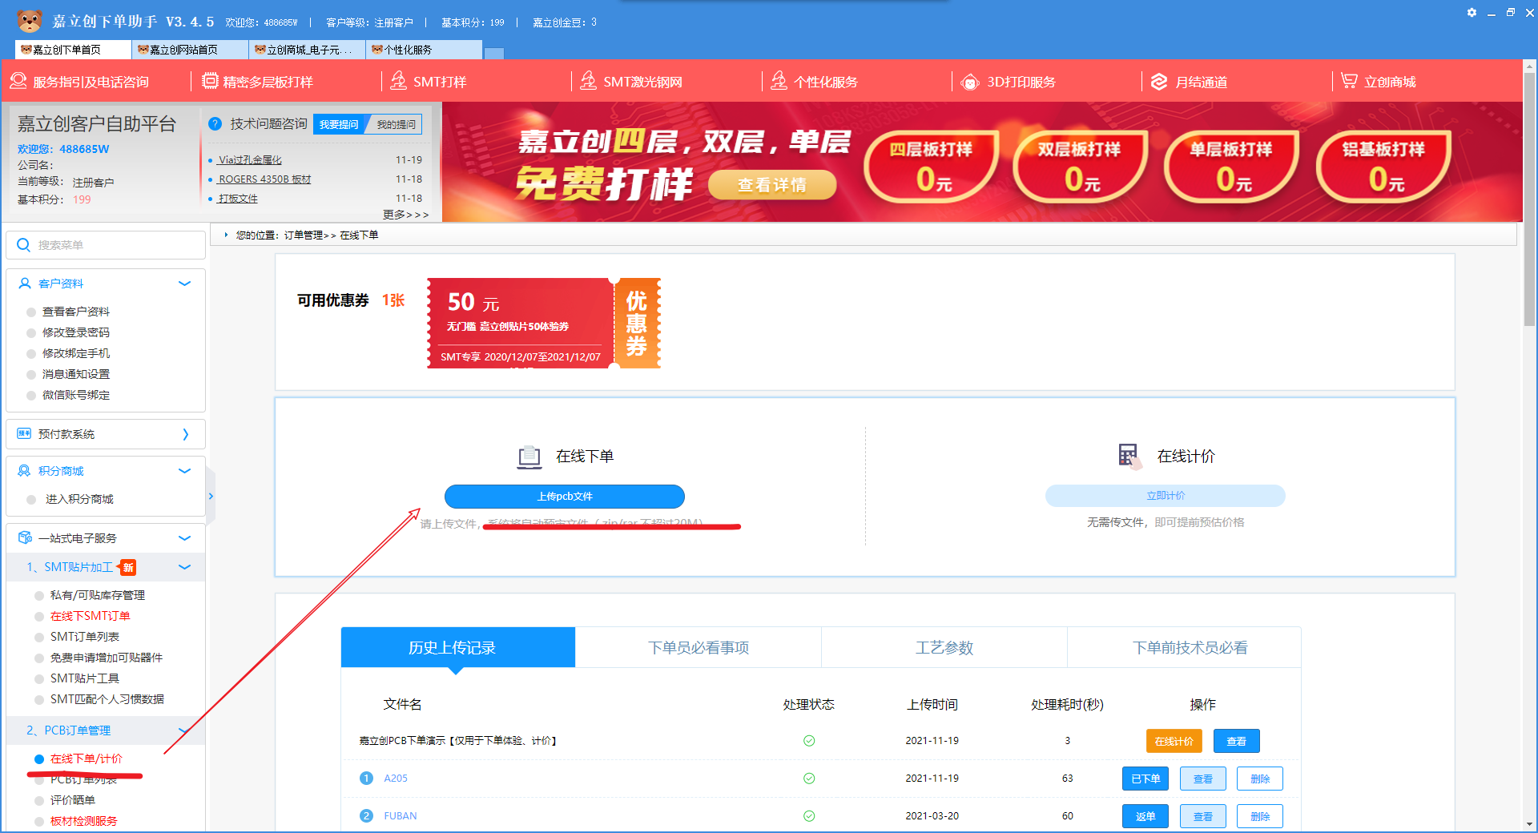Open 月结通道 in the red navigation bar
This screenshot has height=833, width=1538.
(1189, 82)
